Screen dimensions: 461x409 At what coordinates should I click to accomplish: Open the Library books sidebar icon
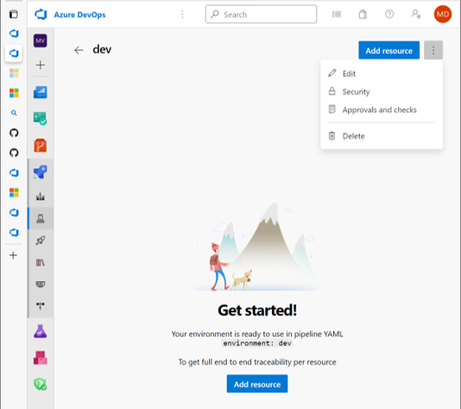[40, 263]
